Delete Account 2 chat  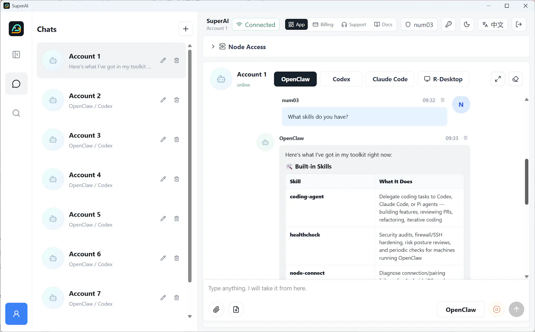[x=177, y=100]
